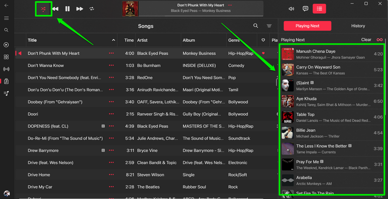
Task: Search within the Songs list
Action: pos(256,26)
